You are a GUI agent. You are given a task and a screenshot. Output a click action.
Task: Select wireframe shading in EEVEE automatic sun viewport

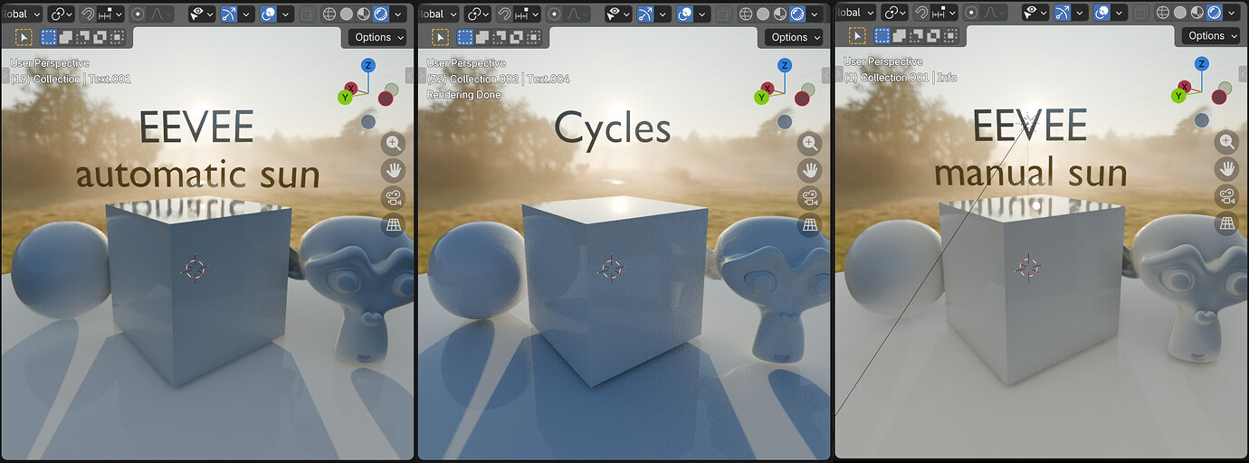coord(329,14)
